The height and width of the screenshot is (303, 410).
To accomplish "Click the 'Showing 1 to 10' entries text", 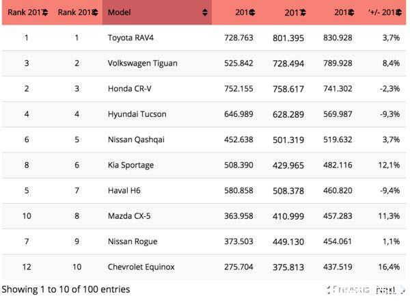I will 66,289.
